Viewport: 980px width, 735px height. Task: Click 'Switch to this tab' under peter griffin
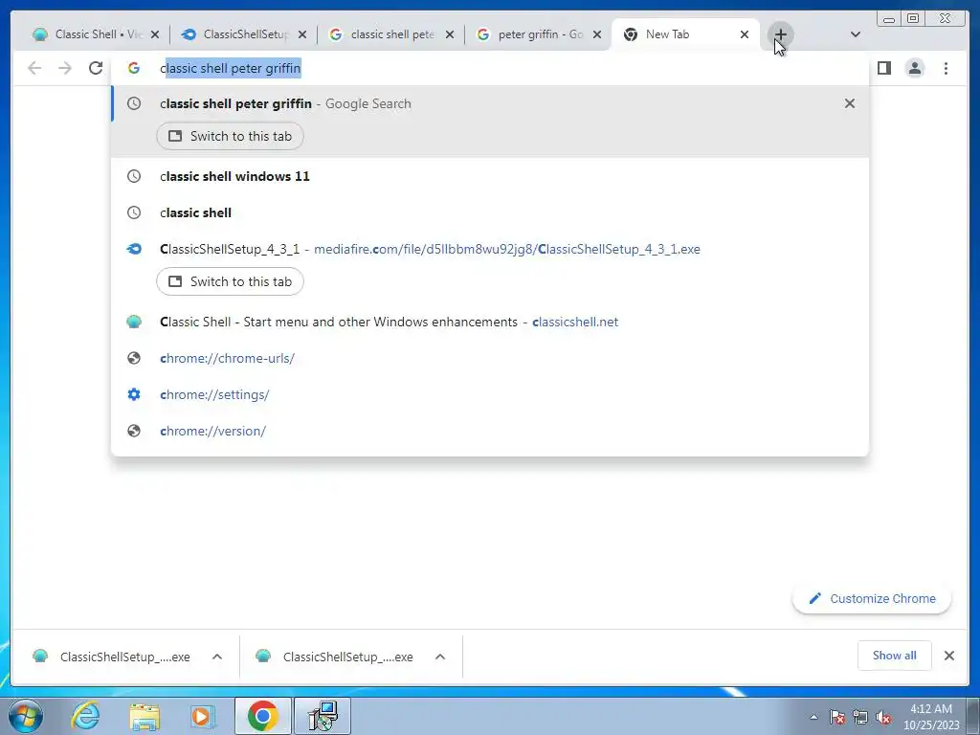[230, 136]
